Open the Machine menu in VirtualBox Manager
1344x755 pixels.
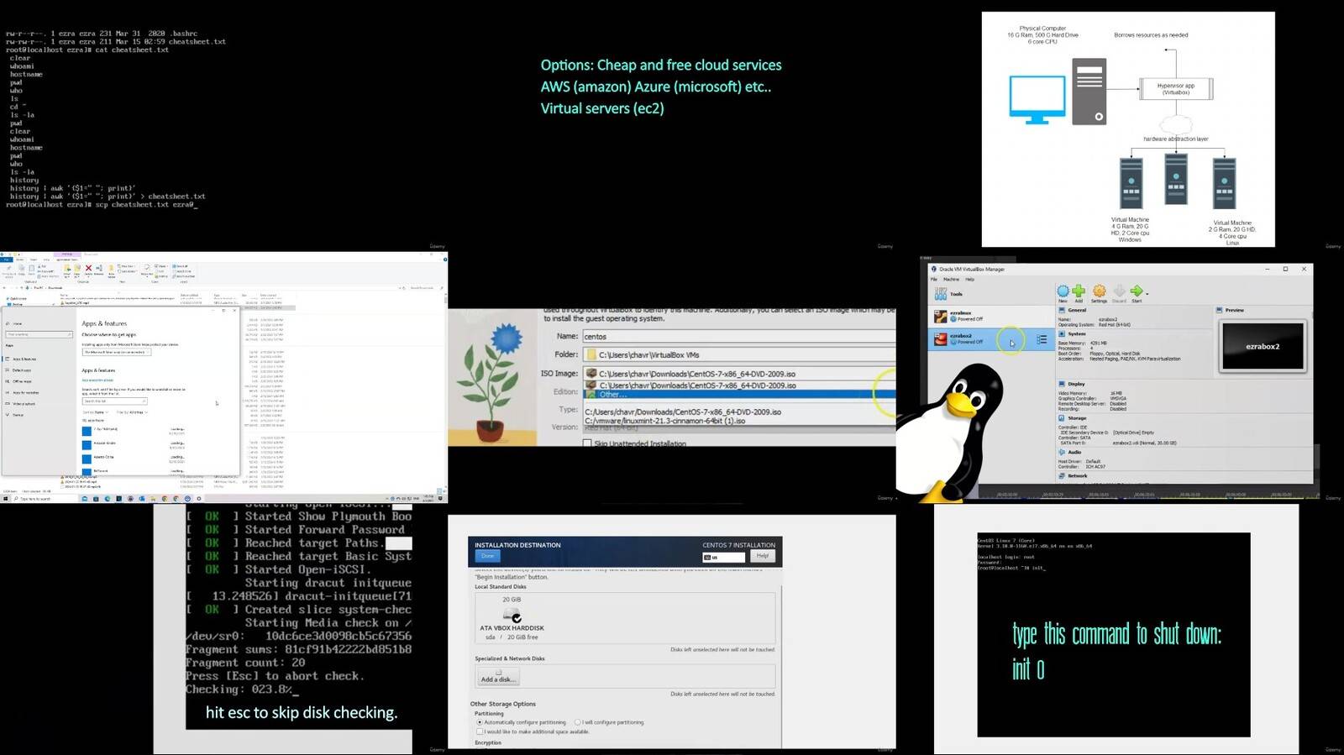pos(951,280)
